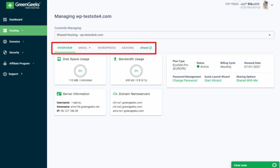Open the Chat now button
Viewport: 280px width, 168px height.
[255, 165]
